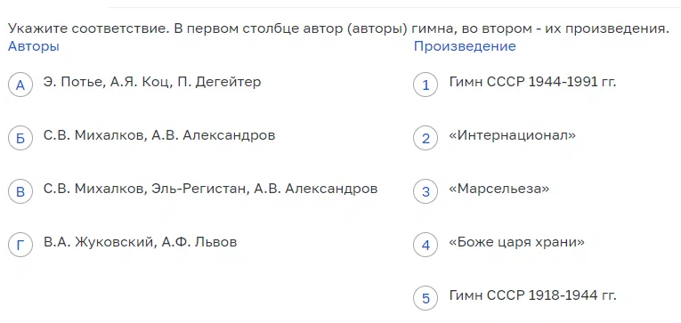Choose author option В.А. Жуковский, А.Ф. Львов
The image size is (681, 323).
[141, 242]
